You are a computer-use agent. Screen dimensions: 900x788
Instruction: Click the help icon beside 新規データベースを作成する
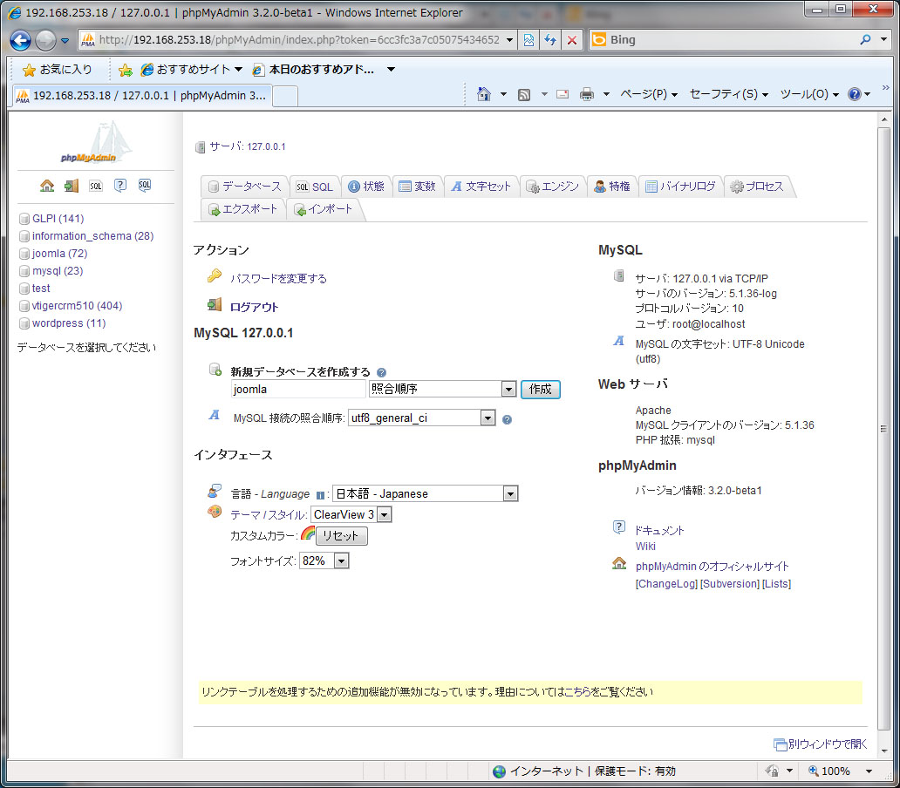point(382,372)
